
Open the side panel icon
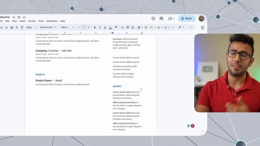(203, 28)
